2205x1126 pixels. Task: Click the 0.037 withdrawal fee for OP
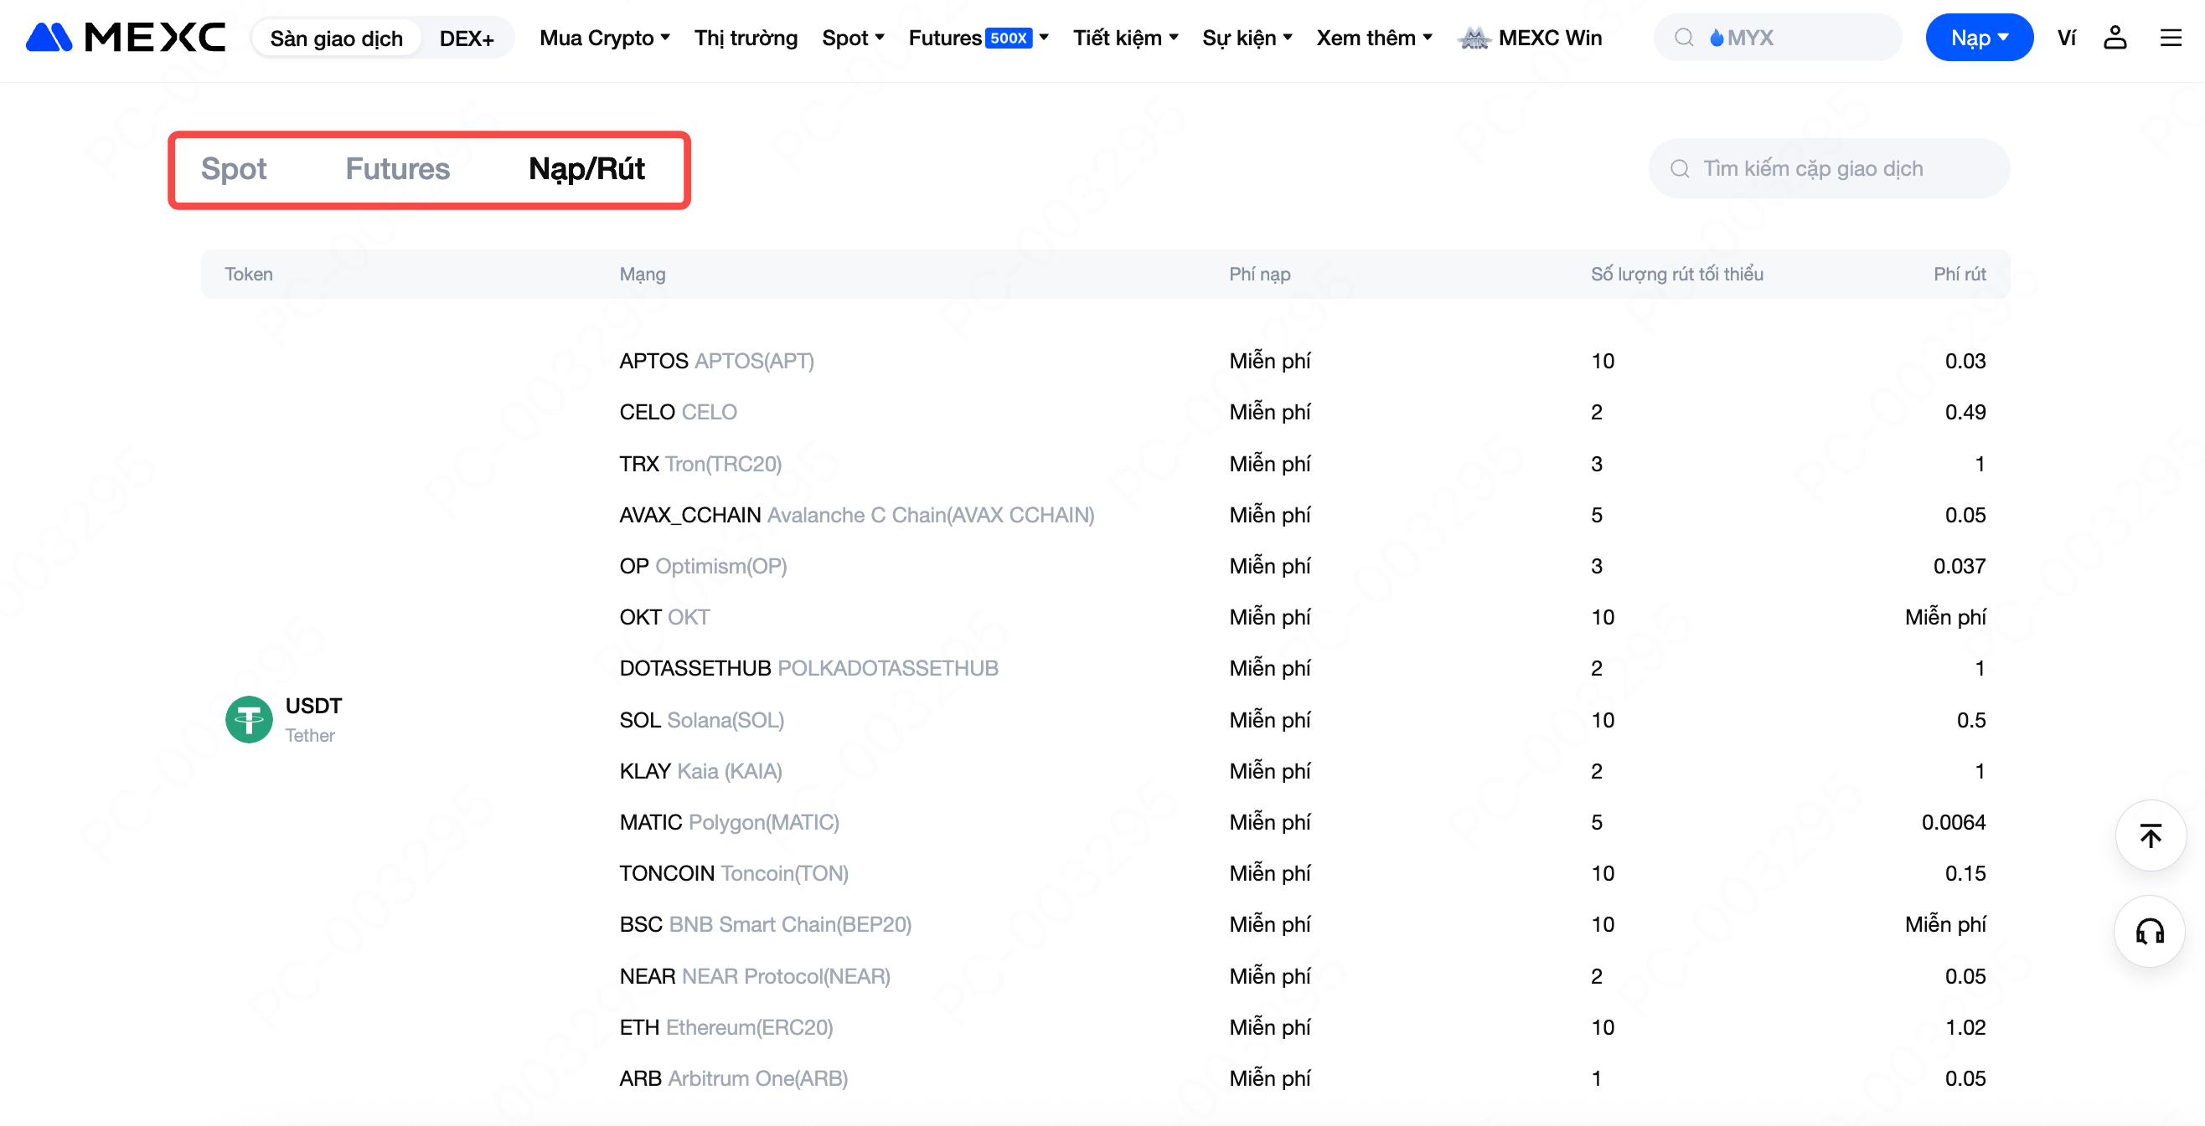[x=1960, y=566]
